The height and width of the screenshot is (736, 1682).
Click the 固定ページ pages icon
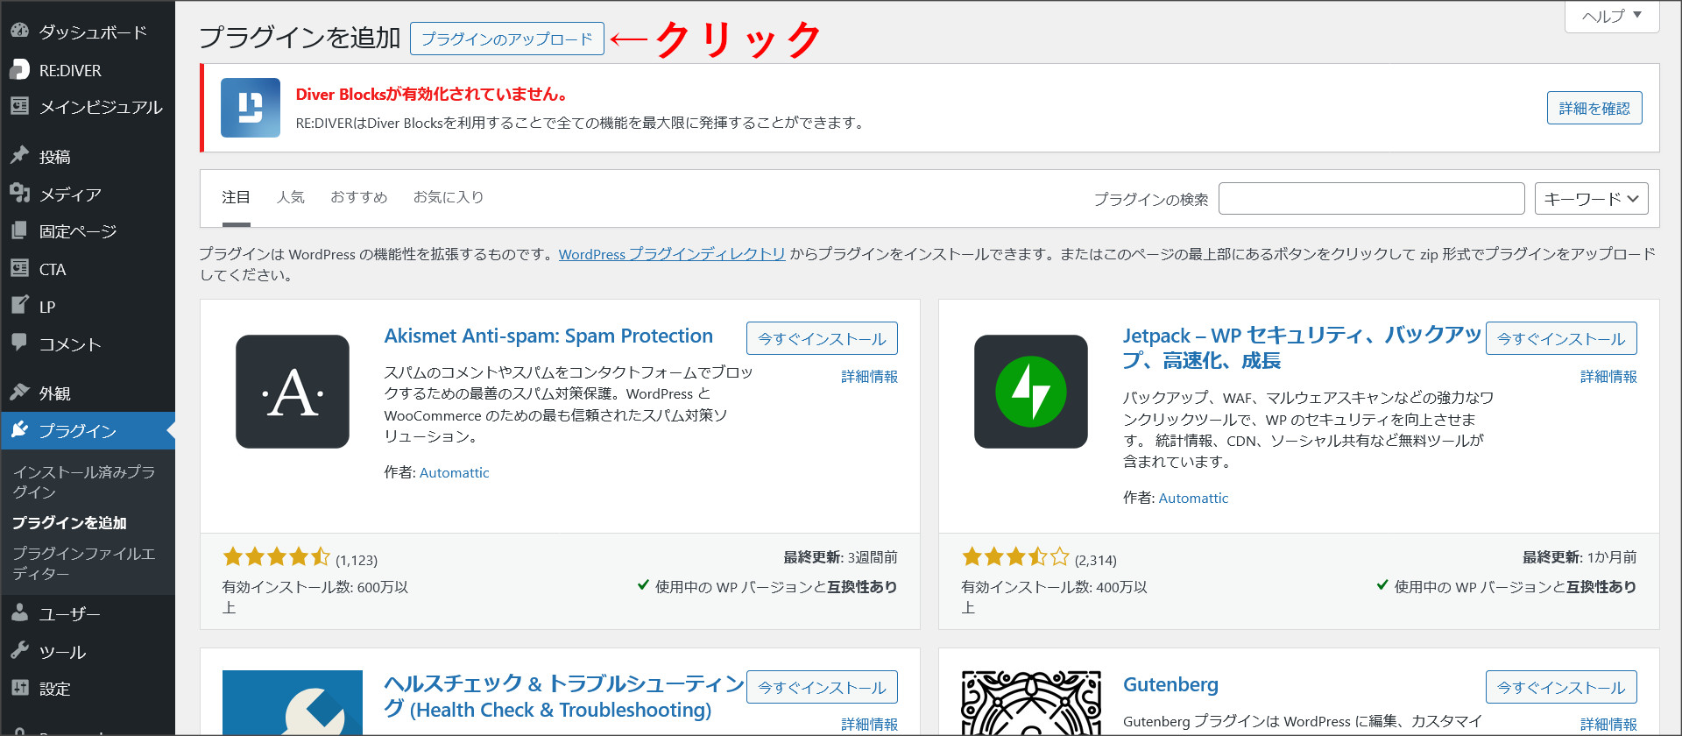(x=19, y=230)
